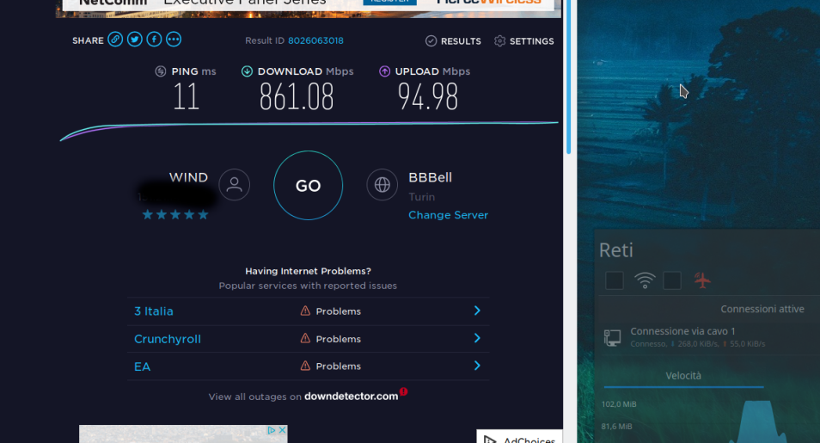Open the user profile icon next to WIND
820x443 pixels.
[235, 184]
